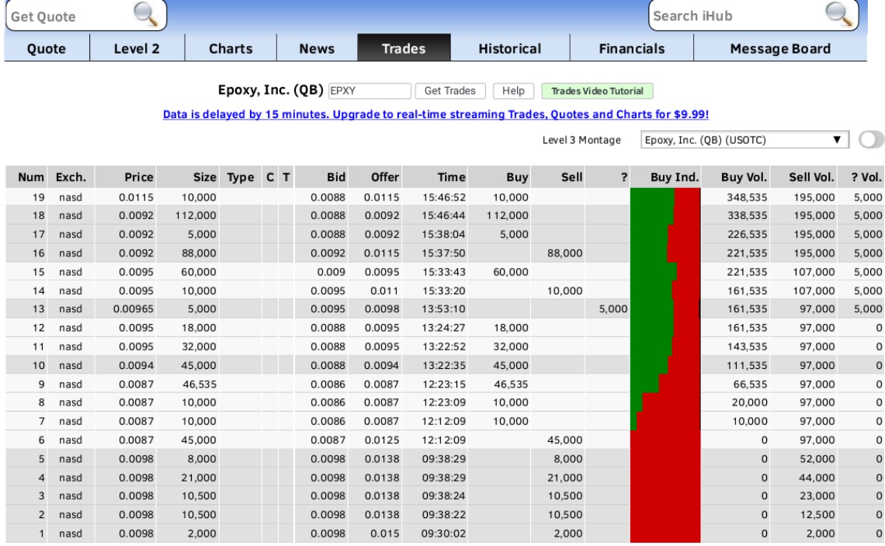Click the Search iHub magnifier icon
Screen dimensions: 885x546
(x=838, y=14)
